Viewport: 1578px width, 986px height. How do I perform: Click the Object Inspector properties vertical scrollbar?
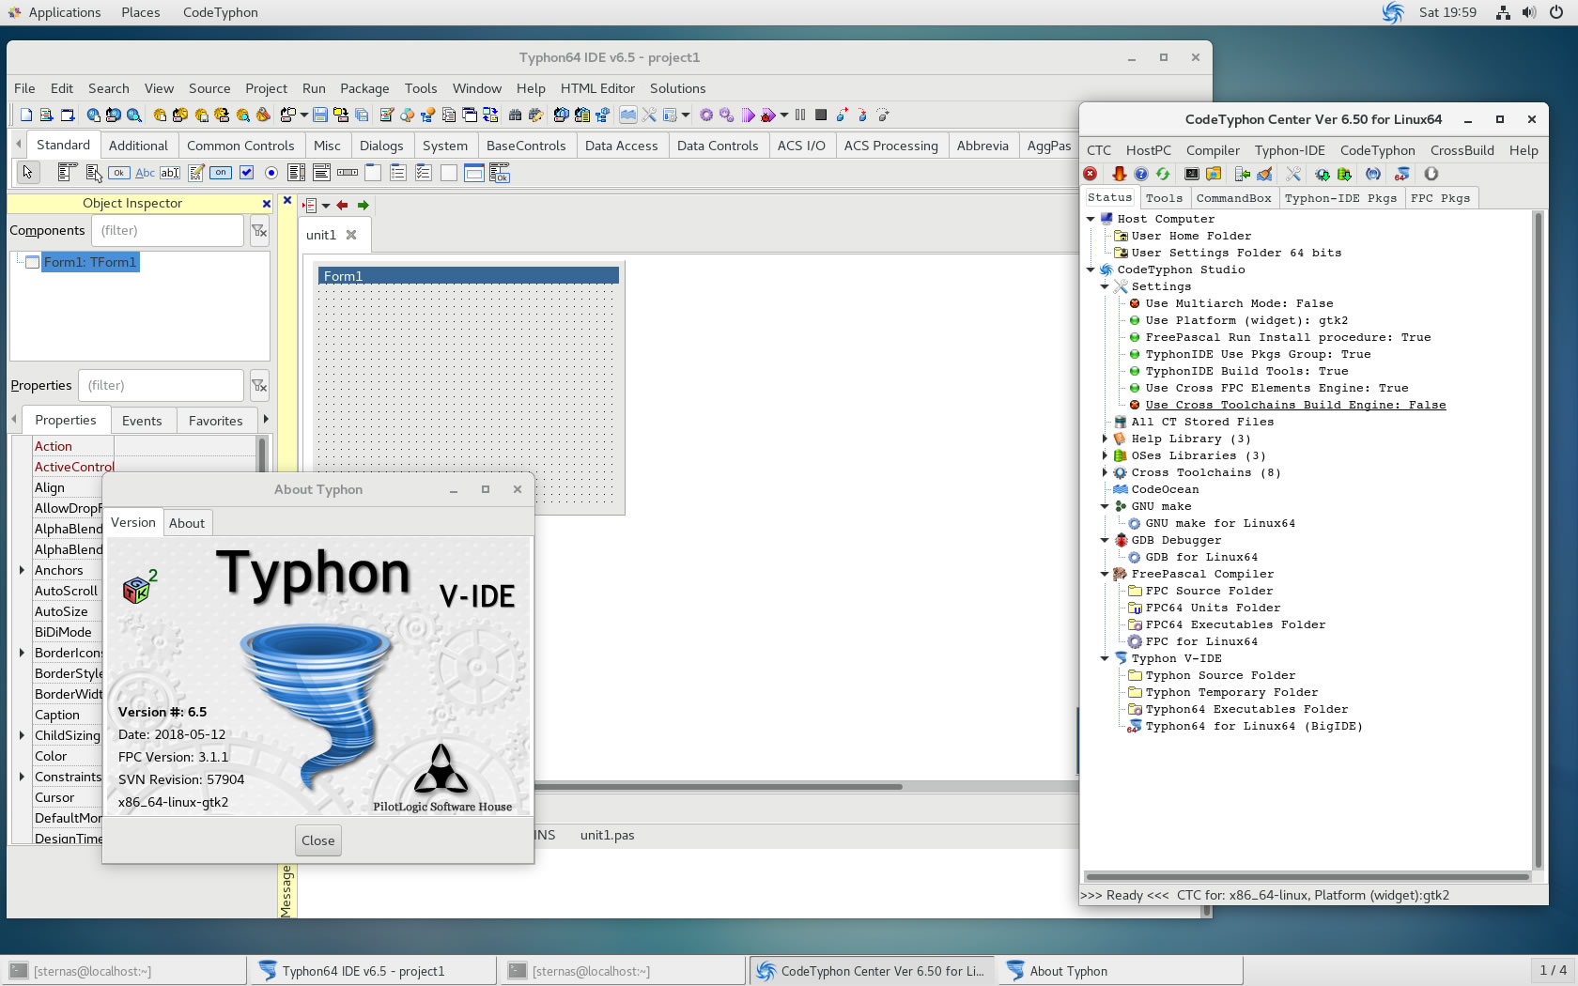[x=261, y=455]
